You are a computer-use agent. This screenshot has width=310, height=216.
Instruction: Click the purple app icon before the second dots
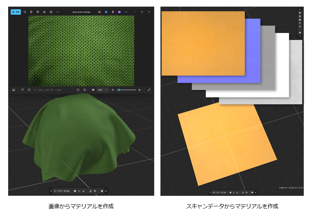[x=119, y=12]
